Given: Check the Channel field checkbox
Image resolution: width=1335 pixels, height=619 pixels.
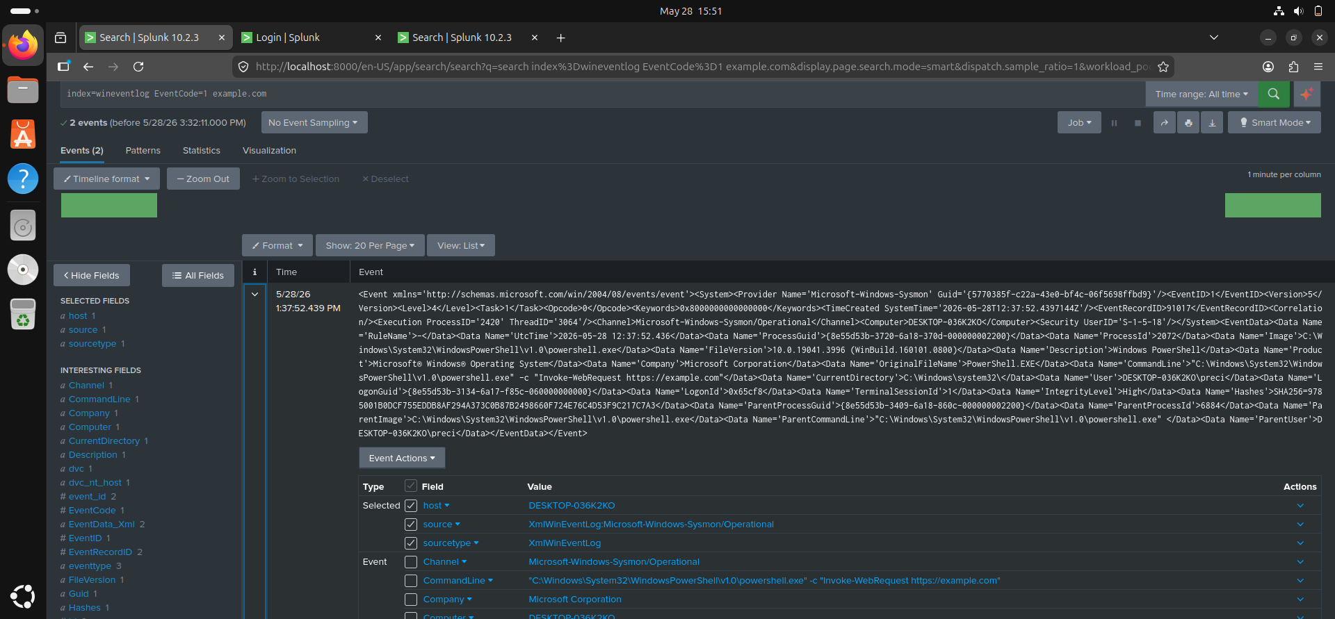Looking at the screenshot, I should (411, 562).
